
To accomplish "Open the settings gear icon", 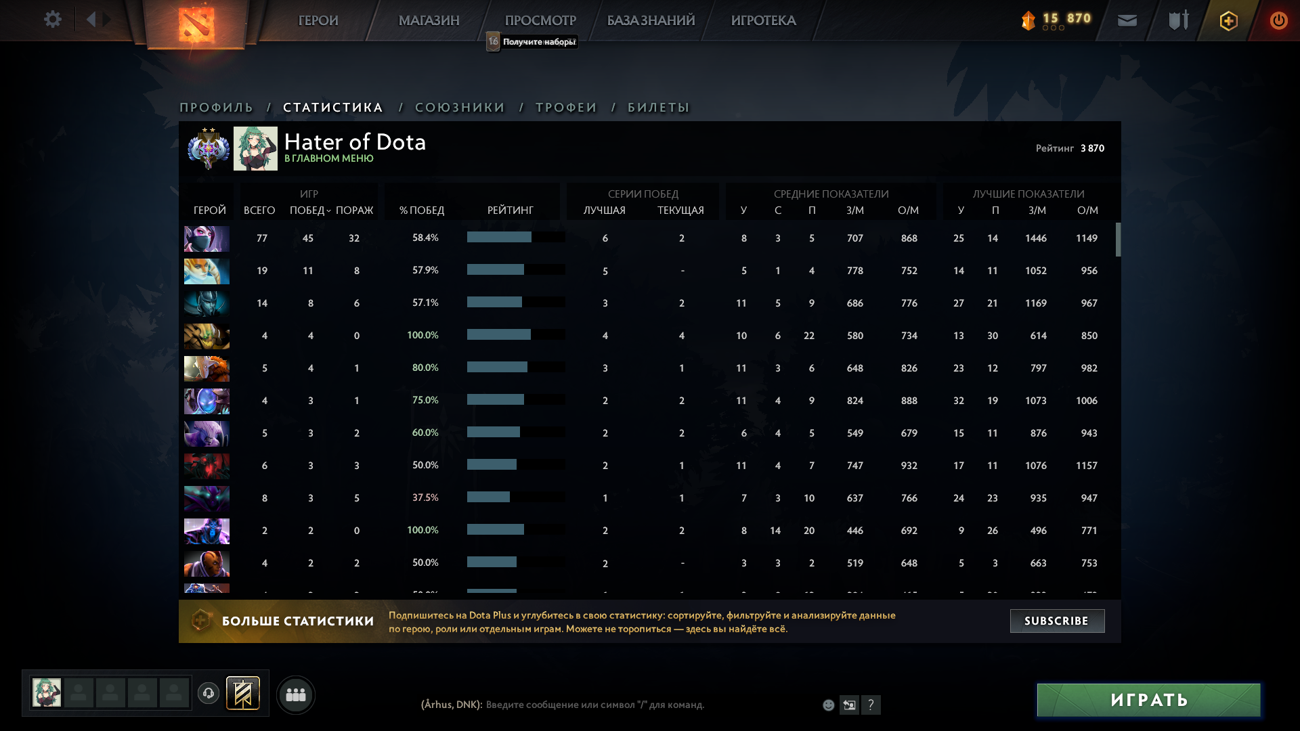I will 52,20.
